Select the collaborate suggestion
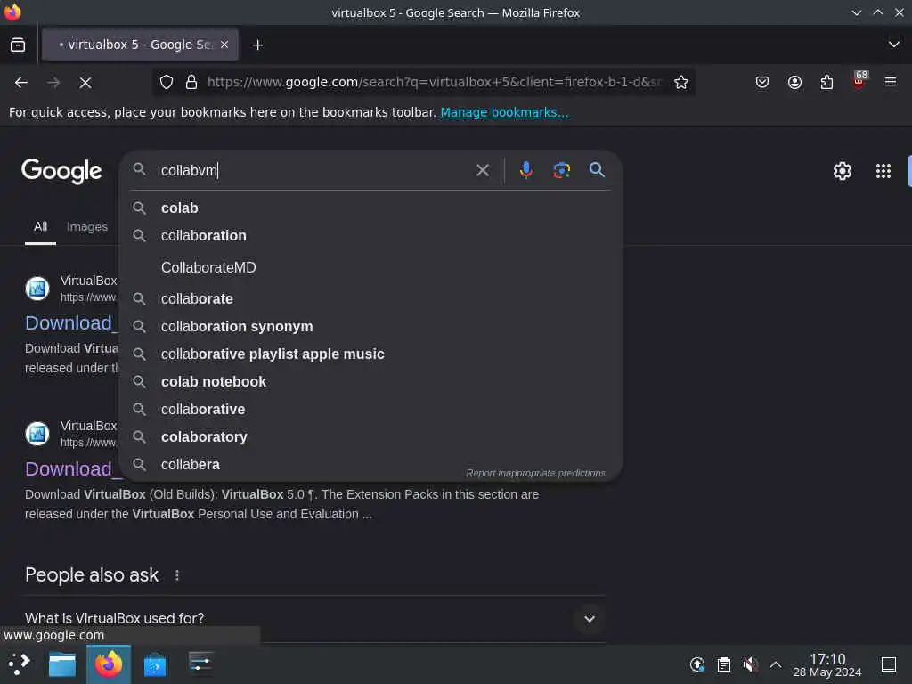The height and width of the screenshot is (684, 912). (x=370, y=299)
